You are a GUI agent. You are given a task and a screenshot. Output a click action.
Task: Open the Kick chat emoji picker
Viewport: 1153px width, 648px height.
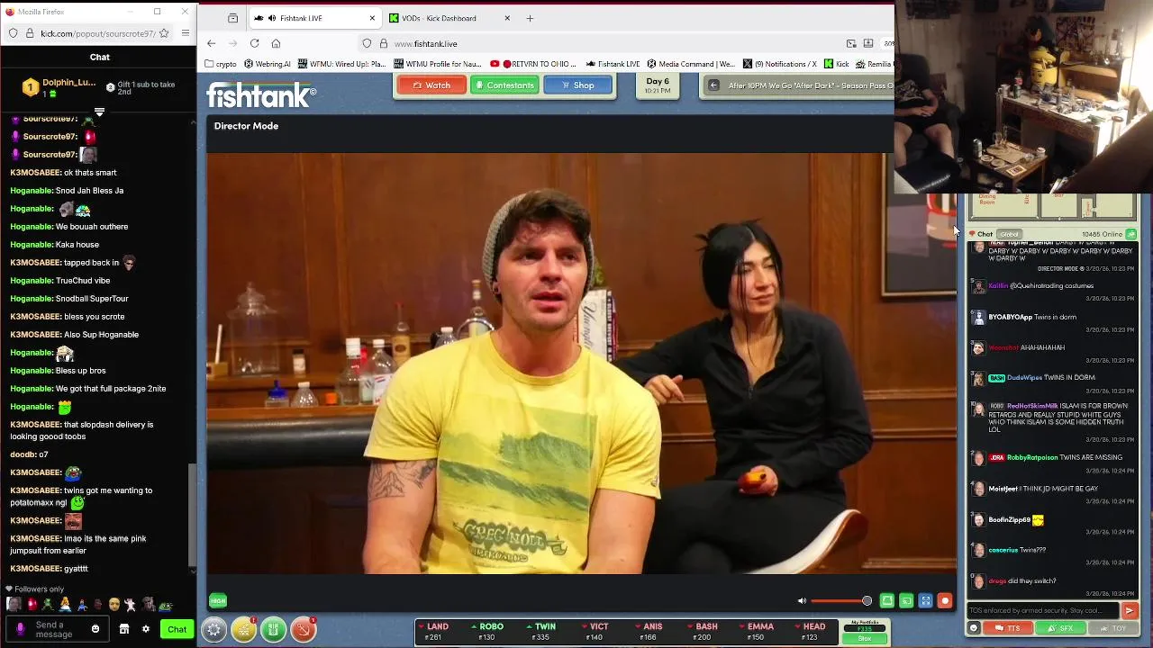click(x=95, y=629)
